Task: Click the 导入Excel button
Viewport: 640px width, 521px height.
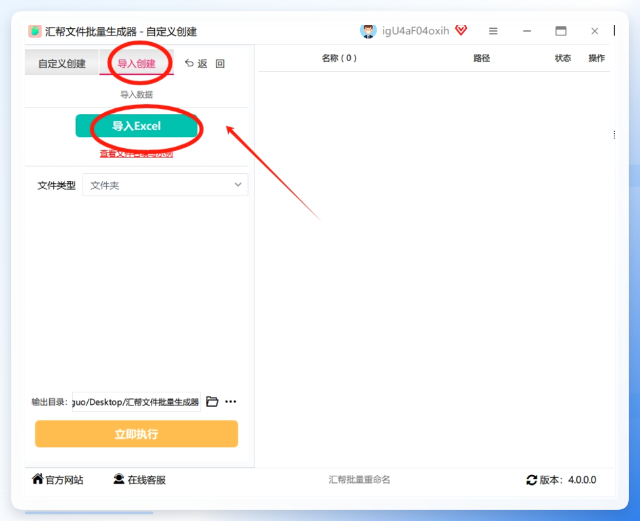Action: coord(136,126)
